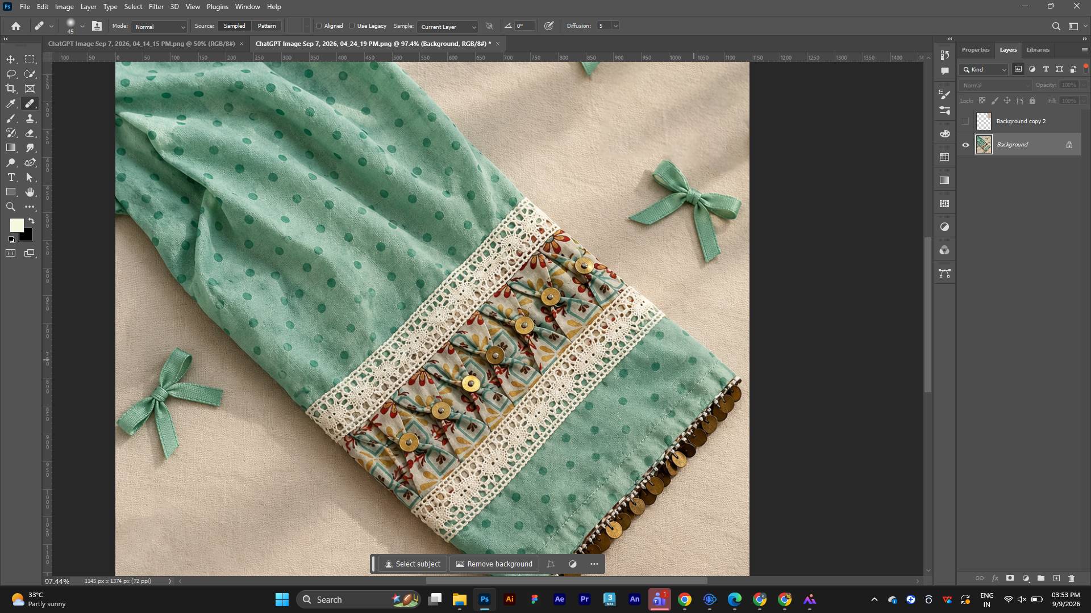Click the delete layer trash icon

coord(1072,578)
